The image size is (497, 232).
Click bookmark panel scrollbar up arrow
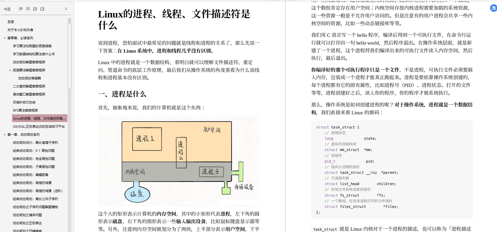[70, 20]
